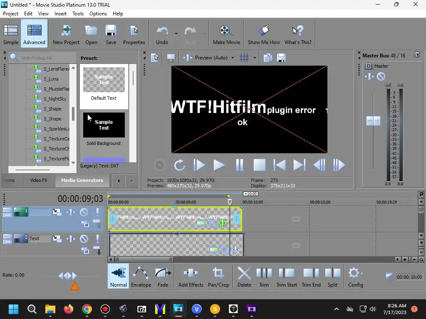Select the Envelope tool
This screenshot has height=319, width=426.
[x=141, y=276]
